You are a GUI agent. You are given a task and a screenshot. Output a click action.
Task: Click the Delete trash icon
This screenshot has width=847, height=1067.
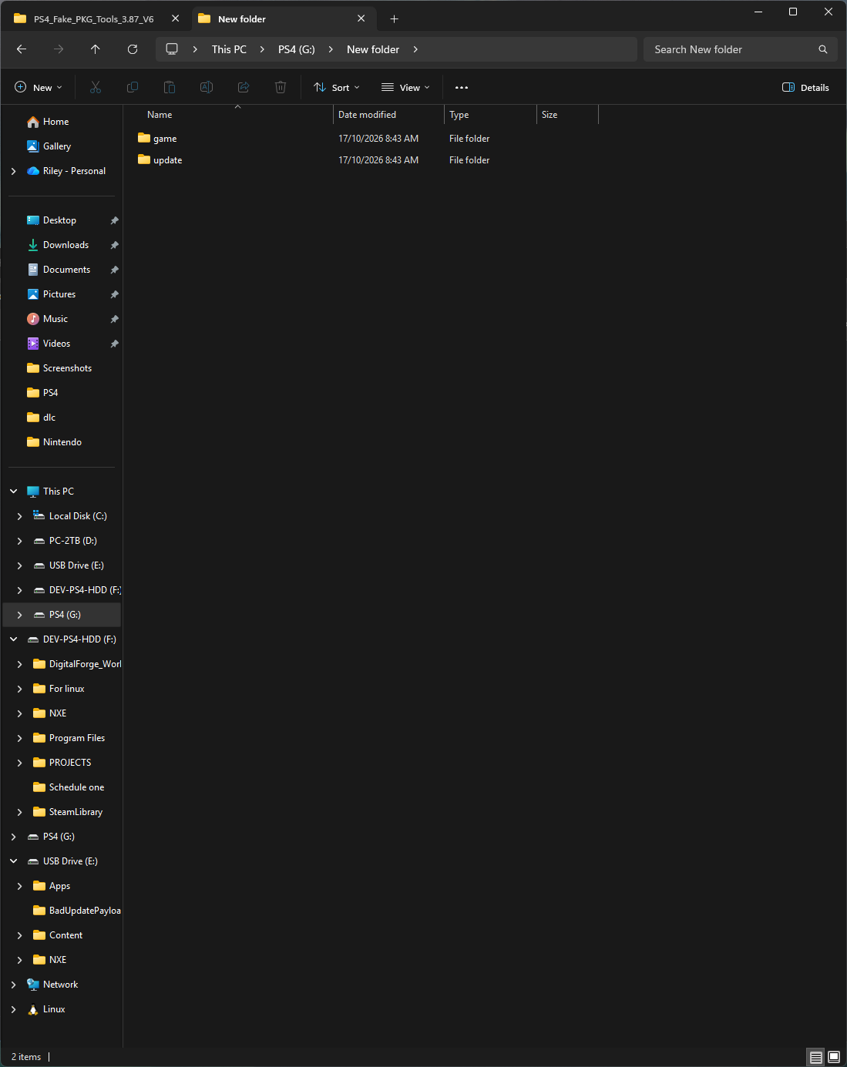click(x=281, y=88)
